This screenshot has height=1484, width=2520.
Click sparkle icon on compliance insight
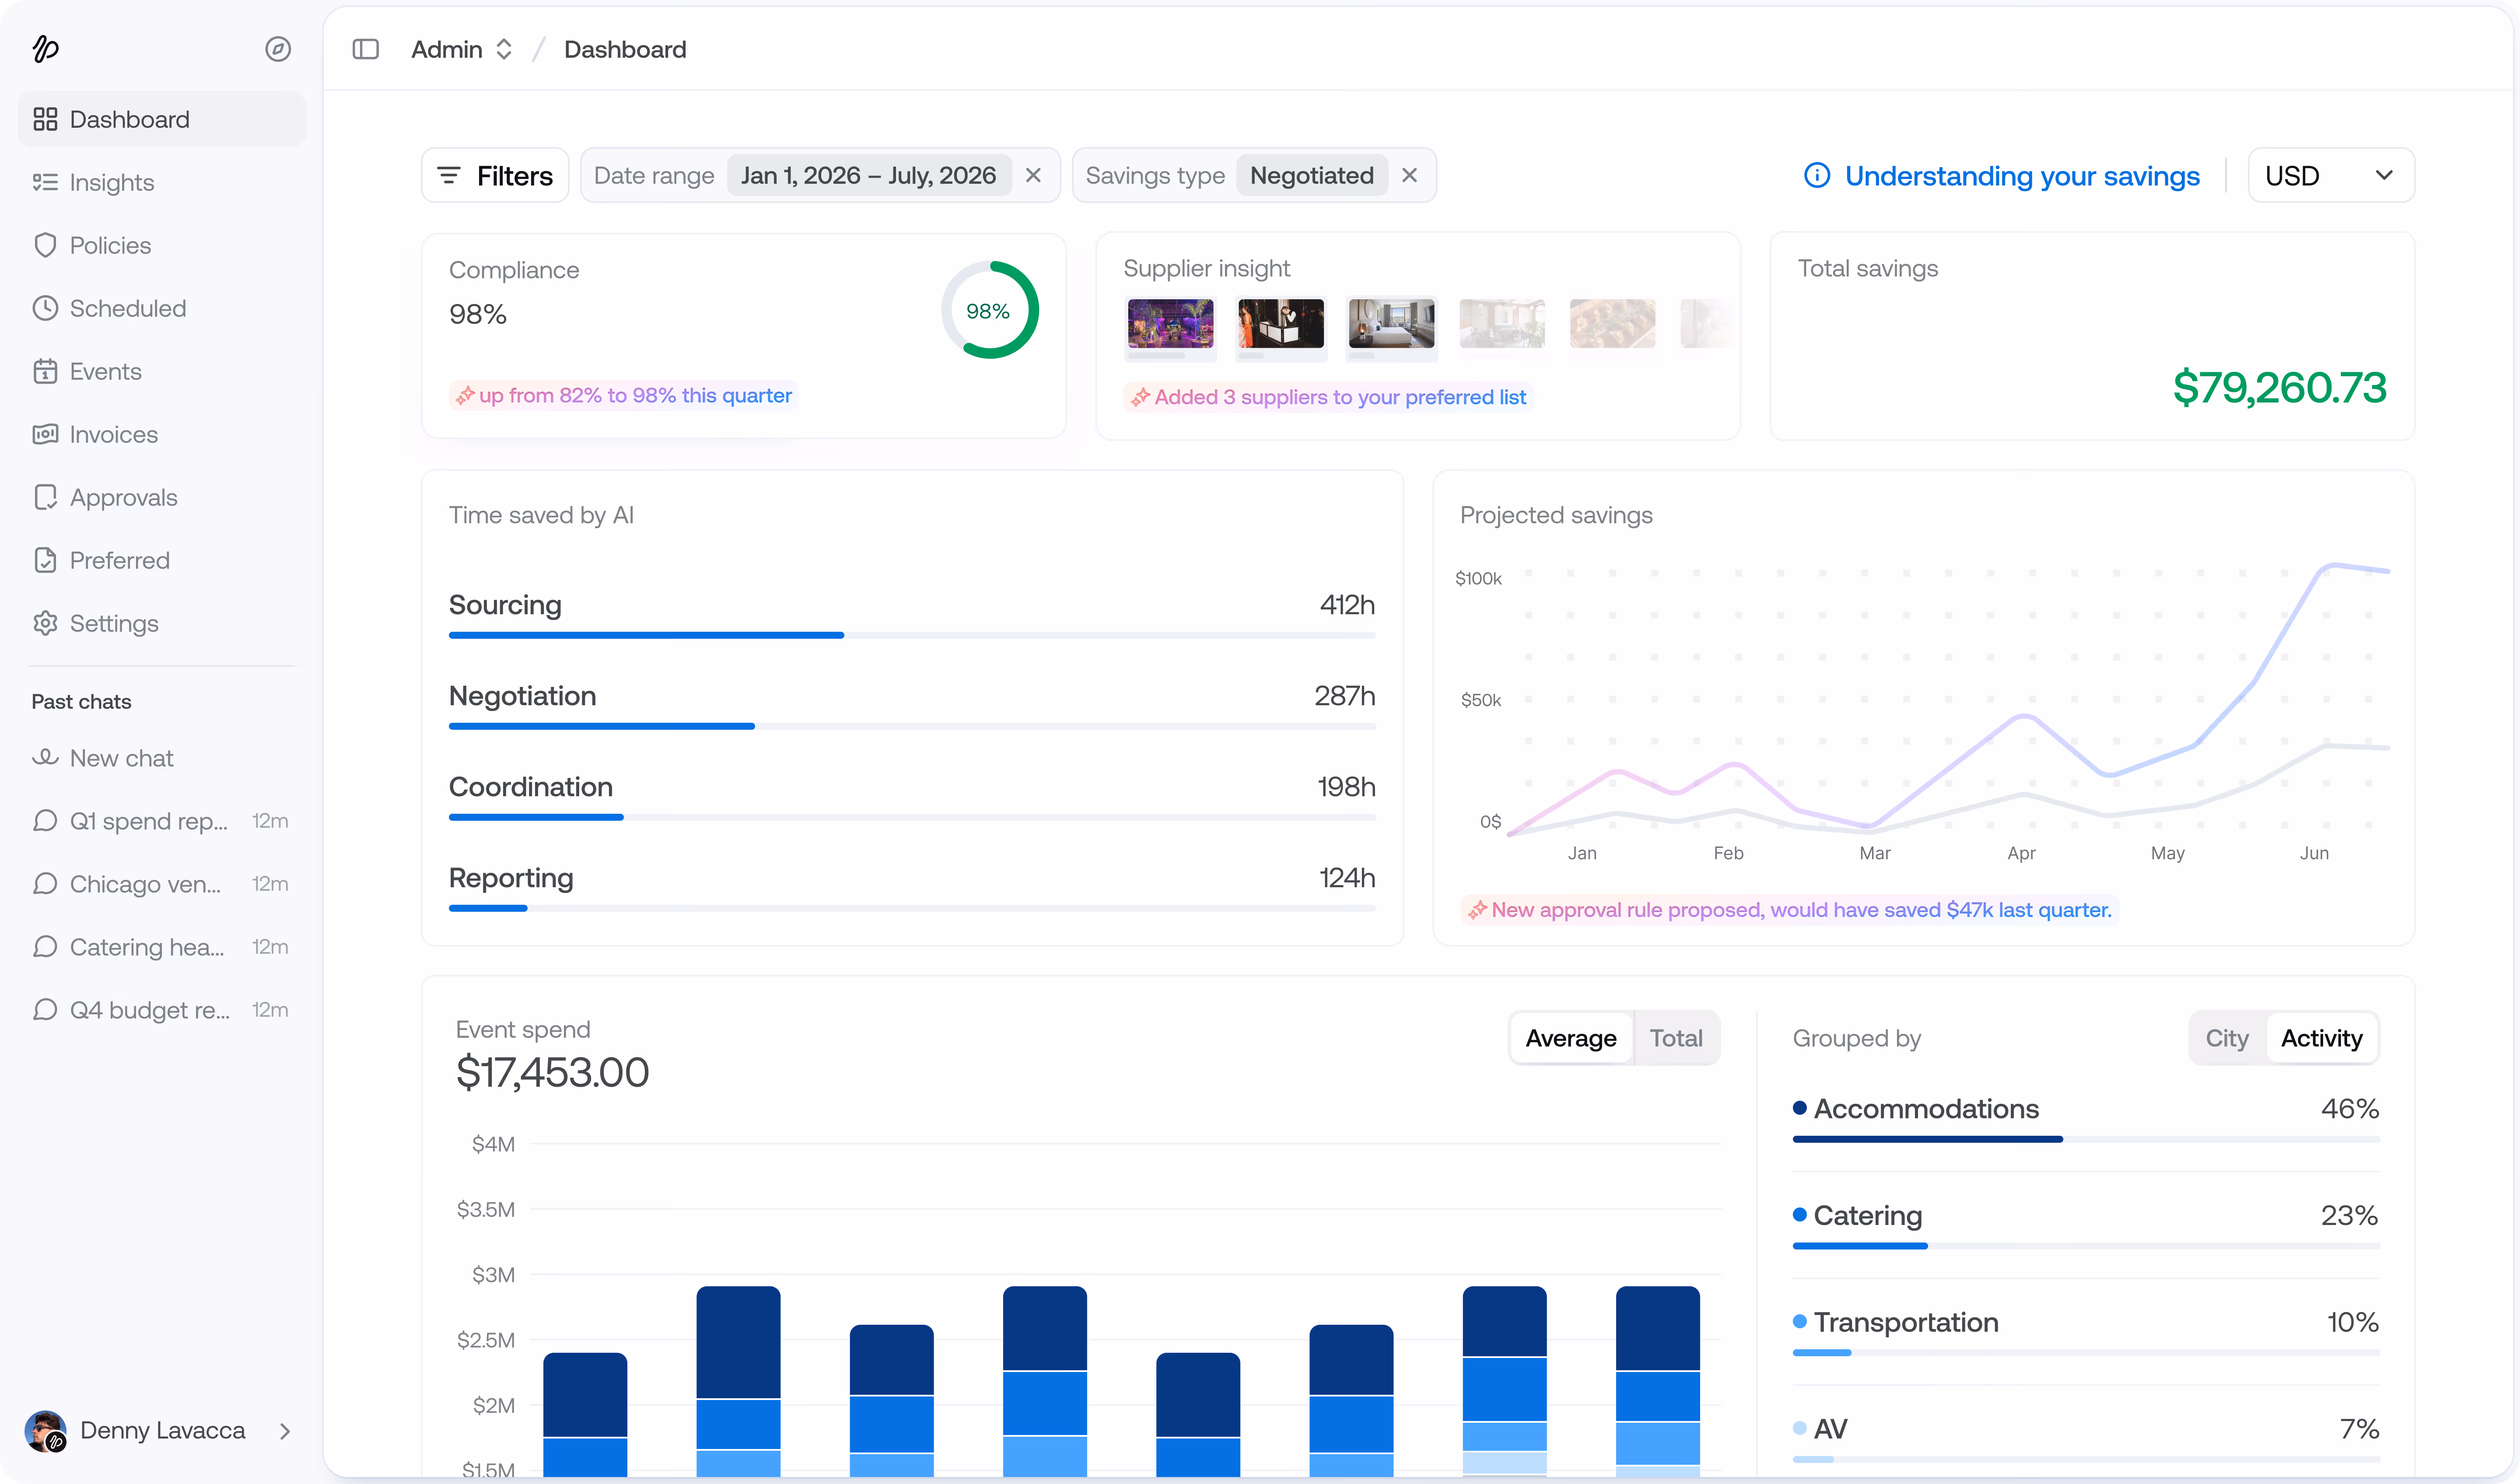pos(465,396)
